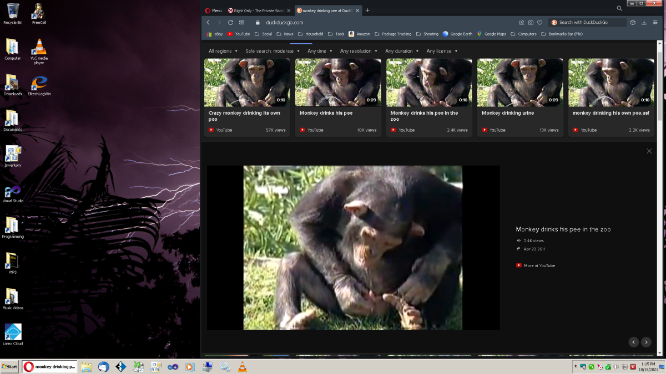Image resolution: width=666 pixels, height=374 pixels.
Task: Launch VLC media player from the taskbar
Action: click(242, 367)
